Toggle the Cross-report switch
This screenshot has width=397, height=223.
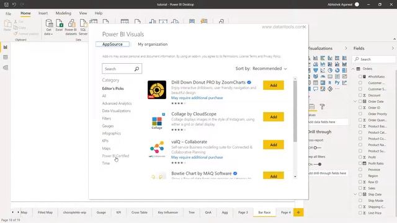coord(317,147)
